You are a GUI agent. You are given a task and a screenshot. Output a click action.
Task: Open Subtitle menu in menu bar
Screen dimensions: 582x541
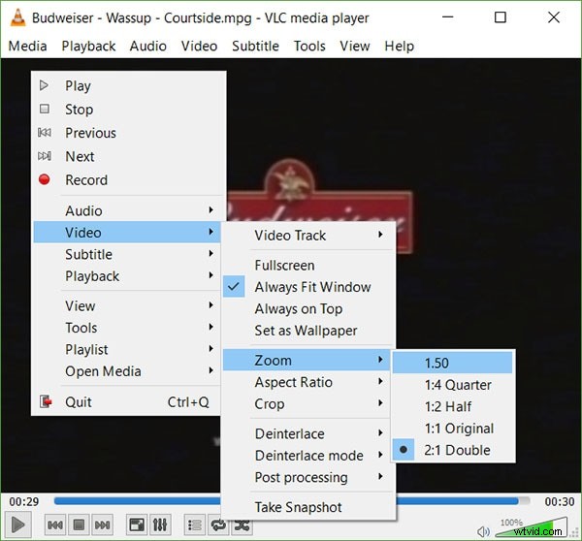[x=255, y=46]
